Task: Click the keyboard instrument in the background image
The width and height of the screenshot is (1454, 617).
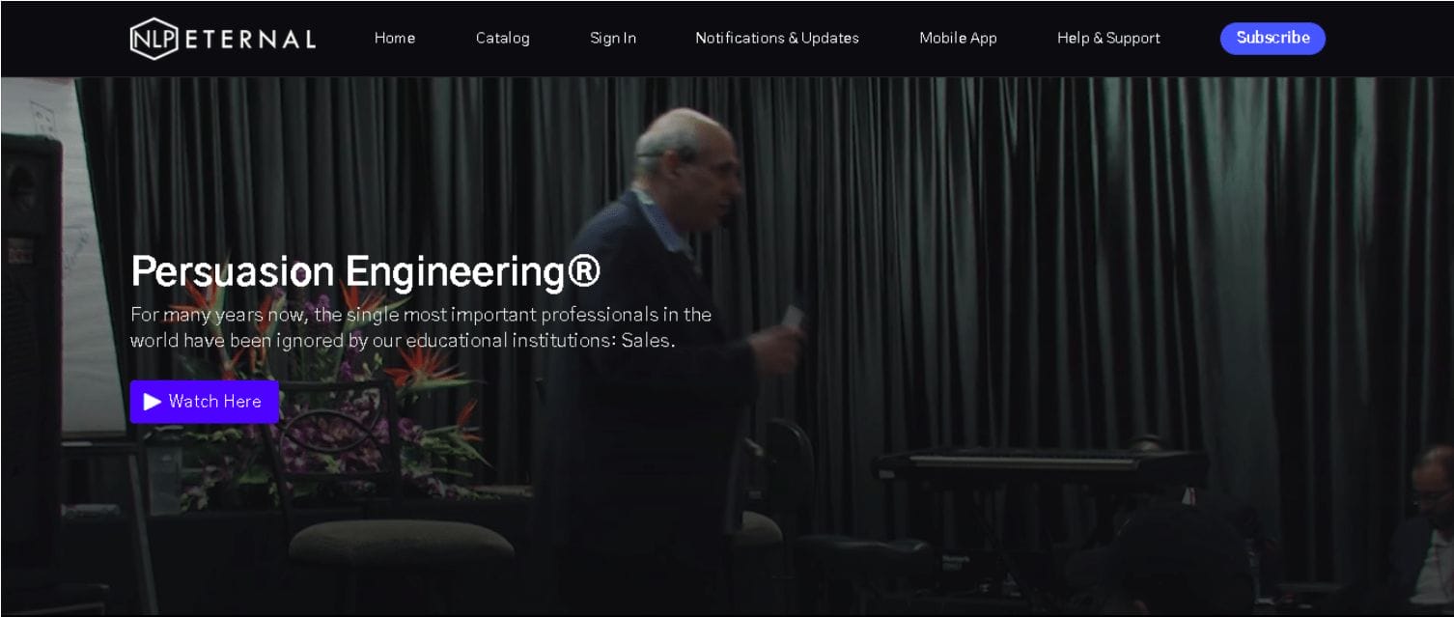Action: [x=1041, y=464]
